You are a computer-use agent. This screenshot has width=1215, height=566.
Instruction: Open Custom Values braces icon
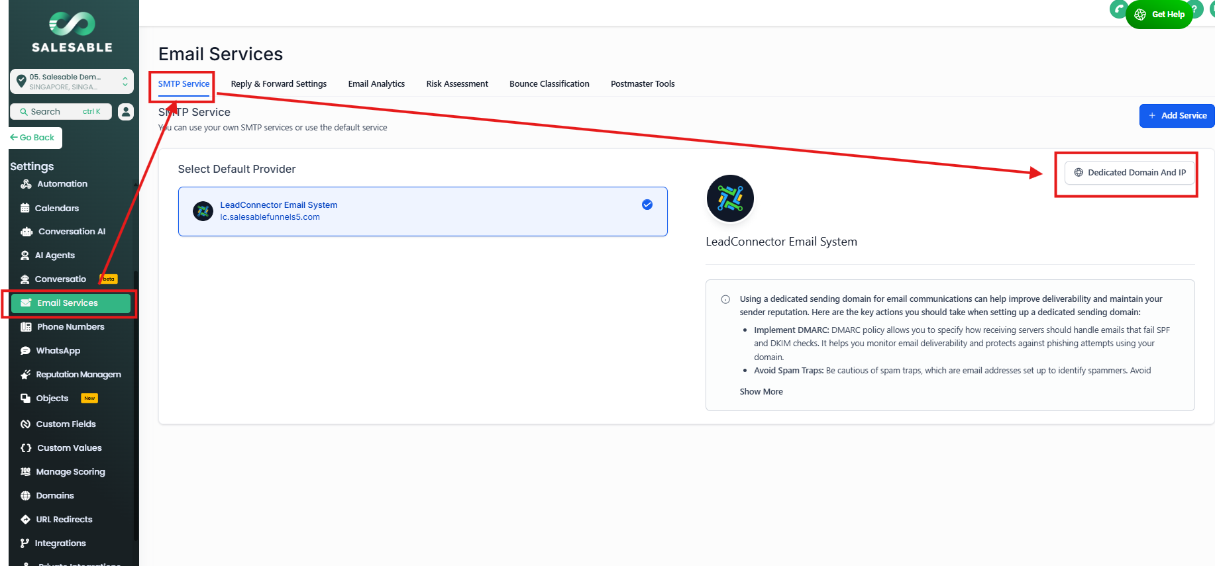(x=26, y=448)
